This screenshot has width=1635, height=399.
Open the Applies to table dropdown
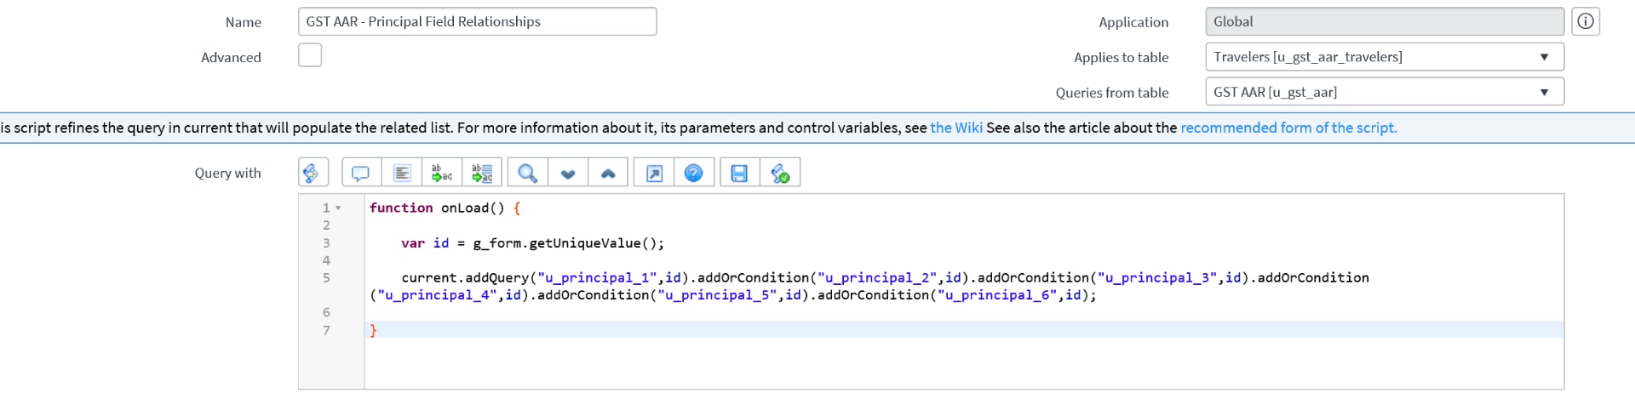1385,57
